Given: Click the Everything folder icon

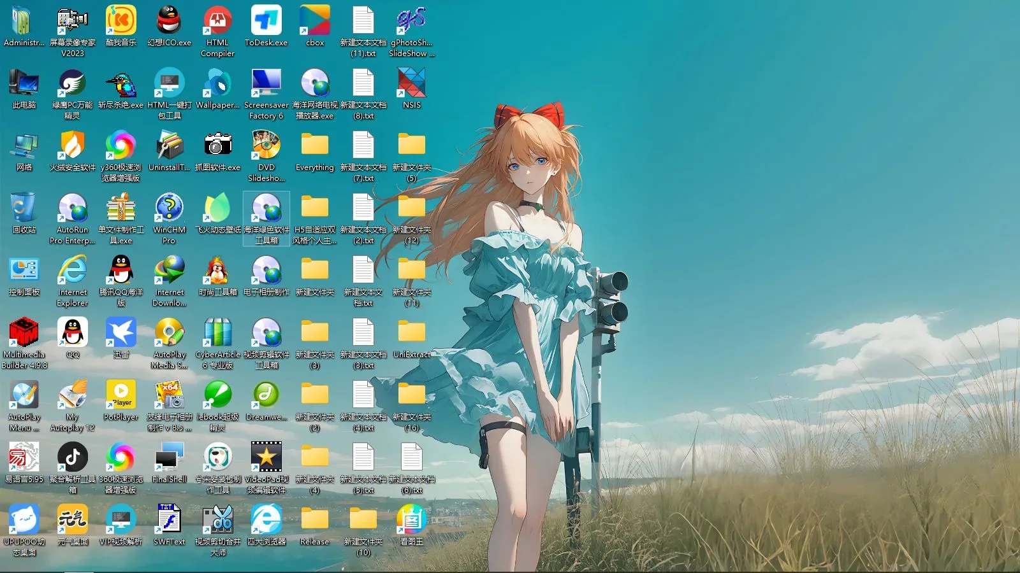Looking at the screenshot, I should pos(315,145).
